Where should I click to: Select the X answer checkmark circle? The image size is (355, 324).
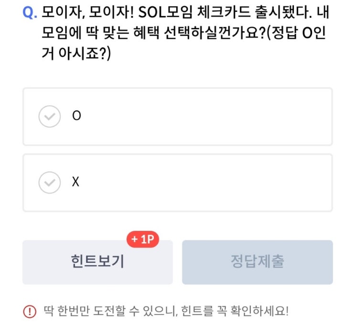[x=49, y=182]
